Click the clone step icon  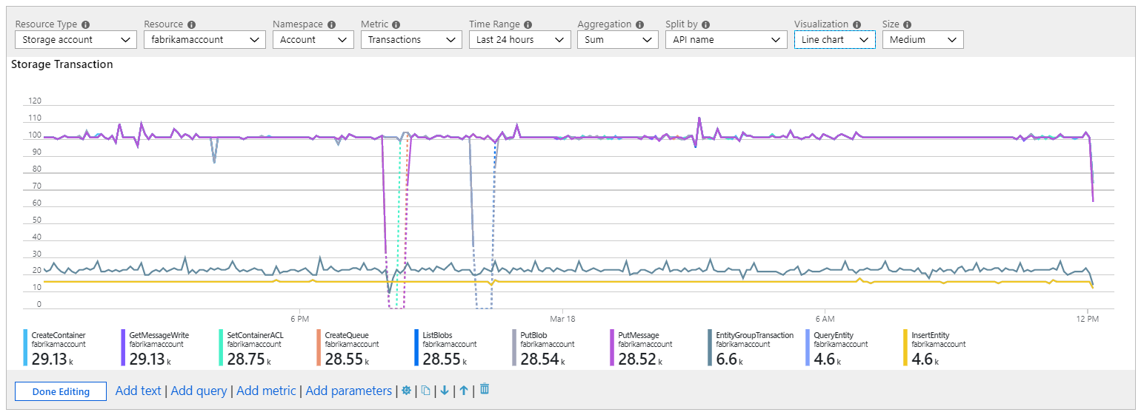[425, 391]
